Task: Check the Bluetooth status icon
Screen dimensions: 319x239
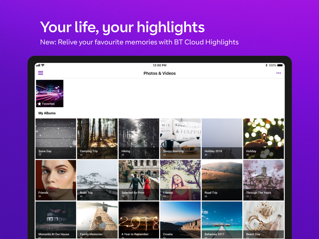Action: coord(266,65)
